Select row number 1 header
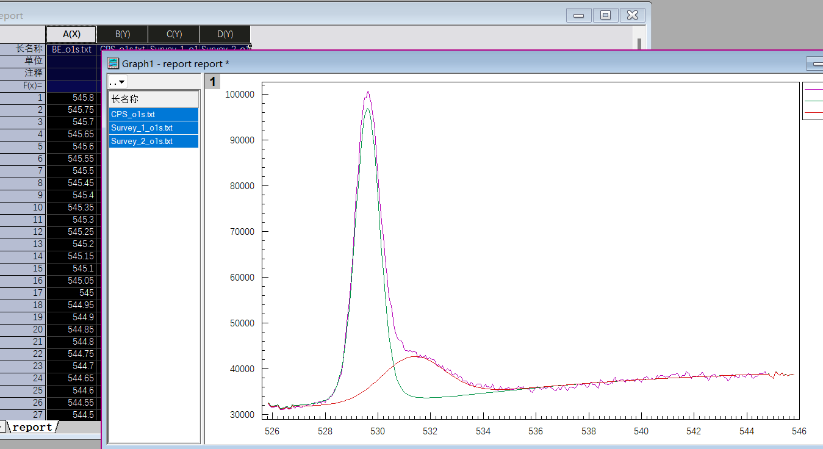This screenshot has width=823, height=449. point(23,98)
